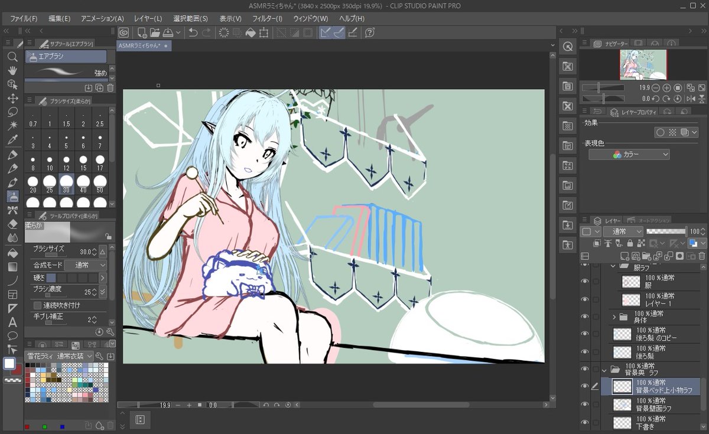Select the Operation object cube tool
The width and height of the screenshot is (709, 434).
pos(12,84)
